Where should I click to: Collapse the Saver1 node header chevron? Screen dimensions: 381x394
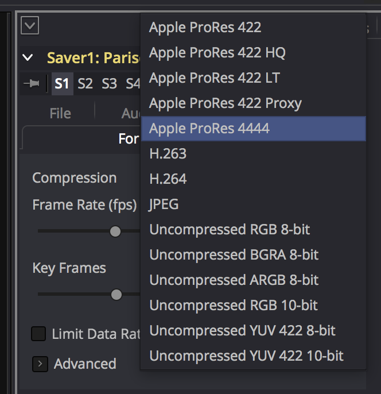(28, 57)
